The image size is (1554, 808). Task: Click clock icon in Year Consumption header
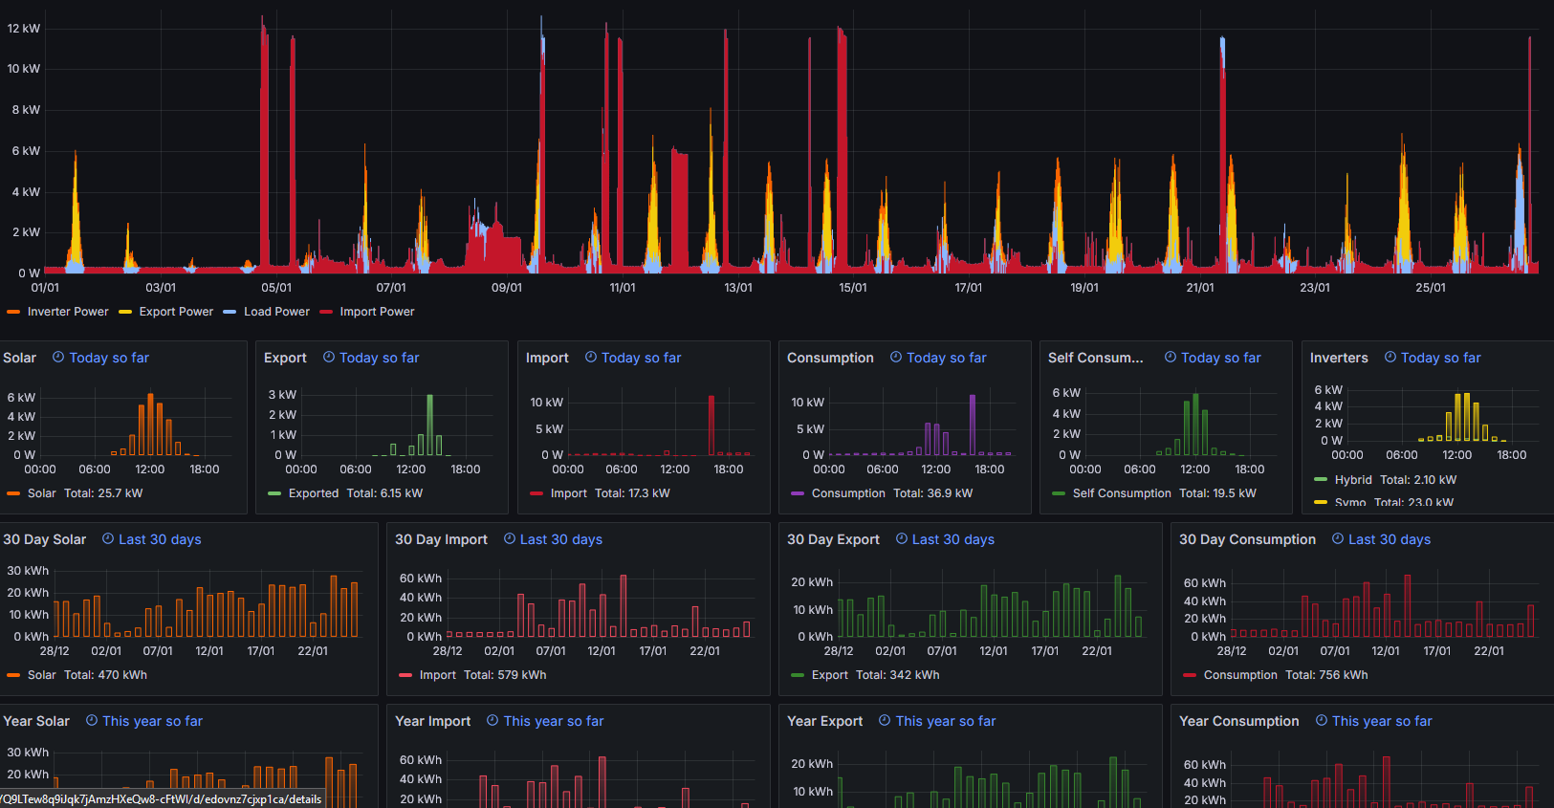point(1322,720)
